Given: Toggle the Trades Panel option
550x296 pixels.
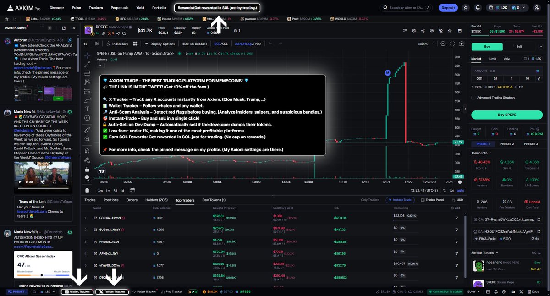Looking at the screenshot, I should click(x=432, y=200).
